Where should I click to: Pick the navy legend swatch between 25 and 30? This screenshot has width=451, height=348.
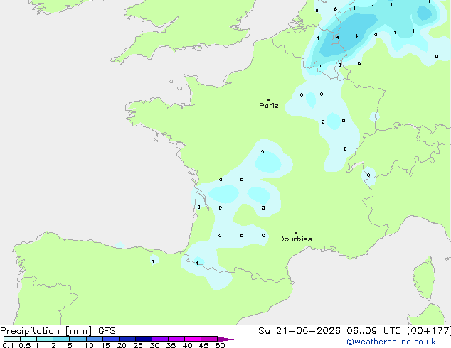tap(143, 339)
